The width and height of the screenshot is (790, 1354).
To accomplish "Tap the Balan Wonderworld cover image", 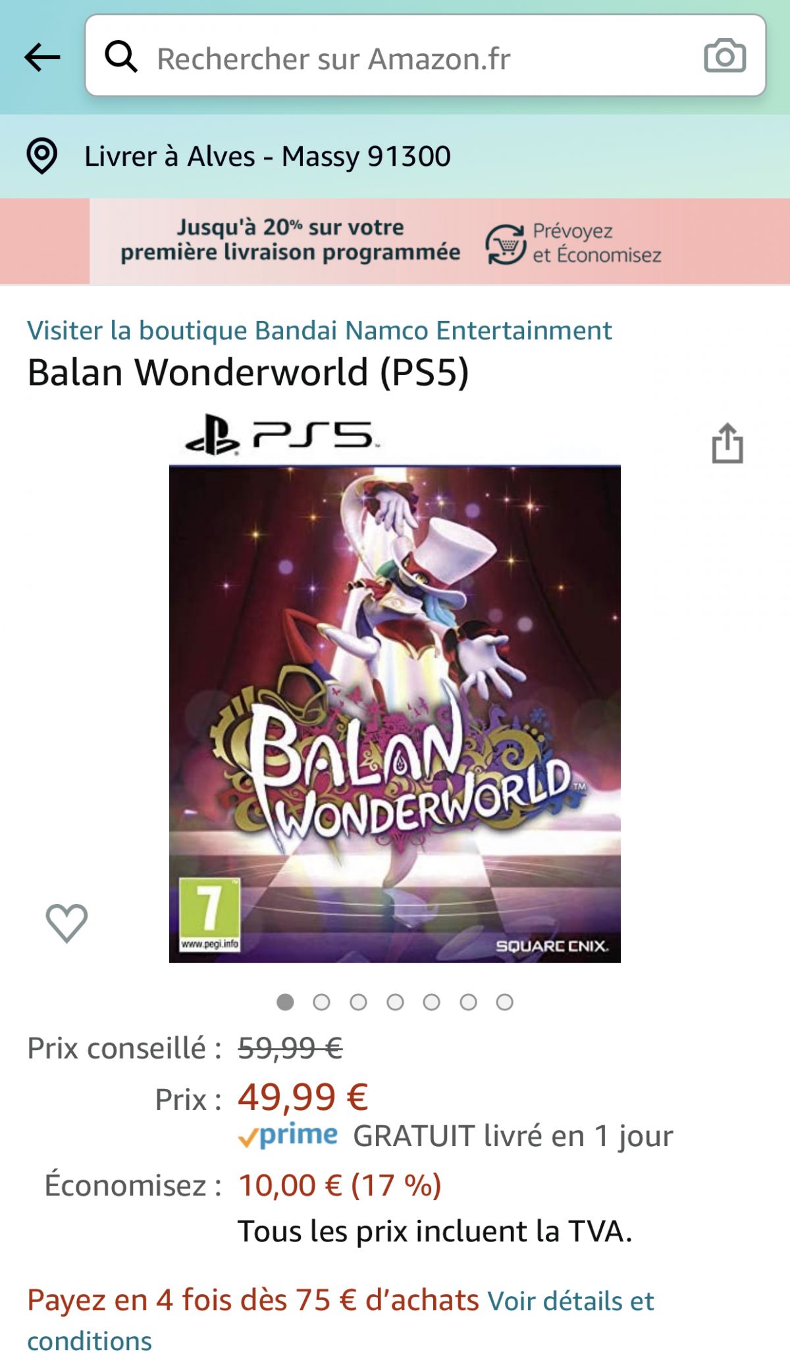I will (x=395, y=688).
